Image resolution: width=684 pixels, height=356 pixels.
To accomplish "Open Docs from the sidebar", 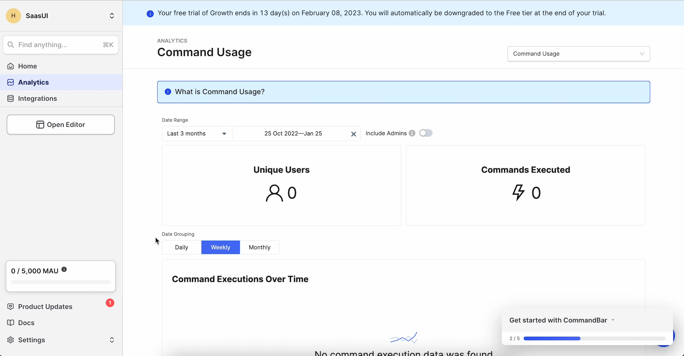I will (x=26, y=323).
